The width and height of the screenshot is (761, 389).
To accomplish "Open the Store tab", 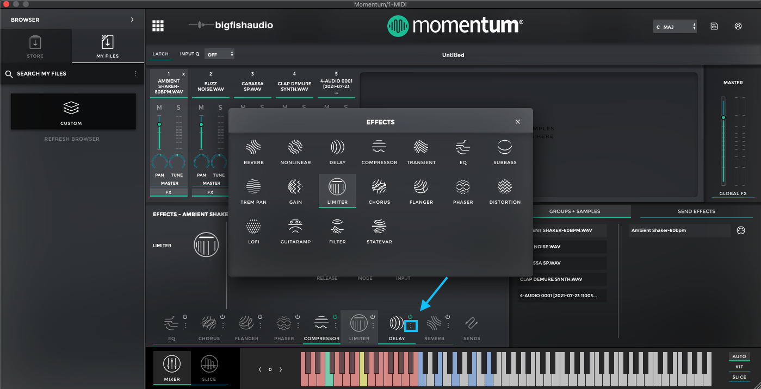I will coord(35,46).
